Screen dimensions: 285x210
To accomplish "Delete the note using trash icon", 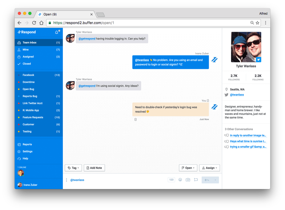I will click(136, 119).
